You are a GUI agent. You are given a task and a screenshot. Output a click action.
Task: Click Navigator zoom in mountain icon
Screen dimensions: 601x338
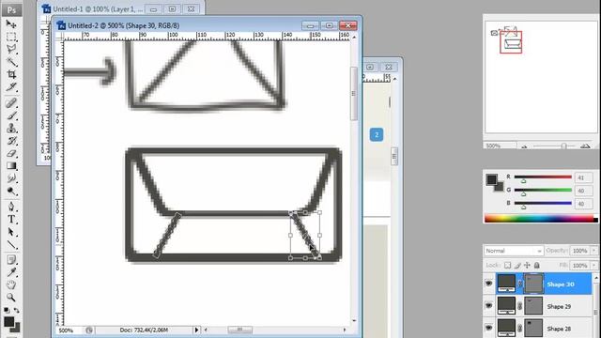585,146
